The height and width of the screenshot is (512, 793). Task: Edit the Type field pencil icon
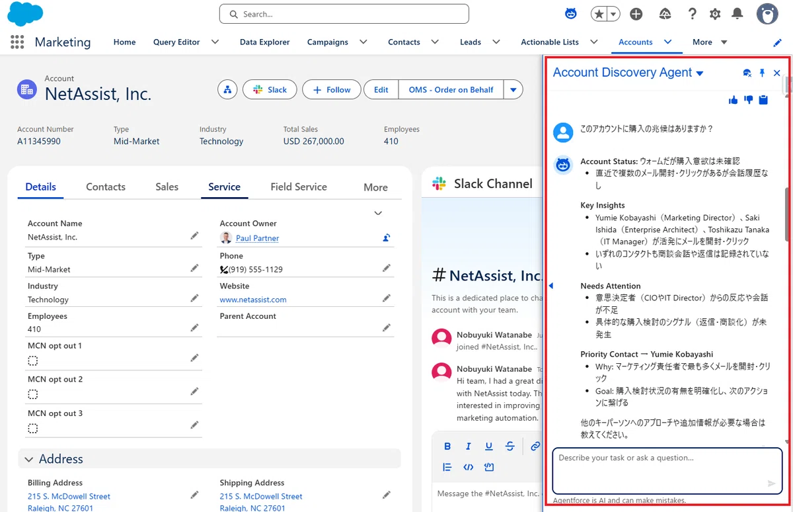194,268
